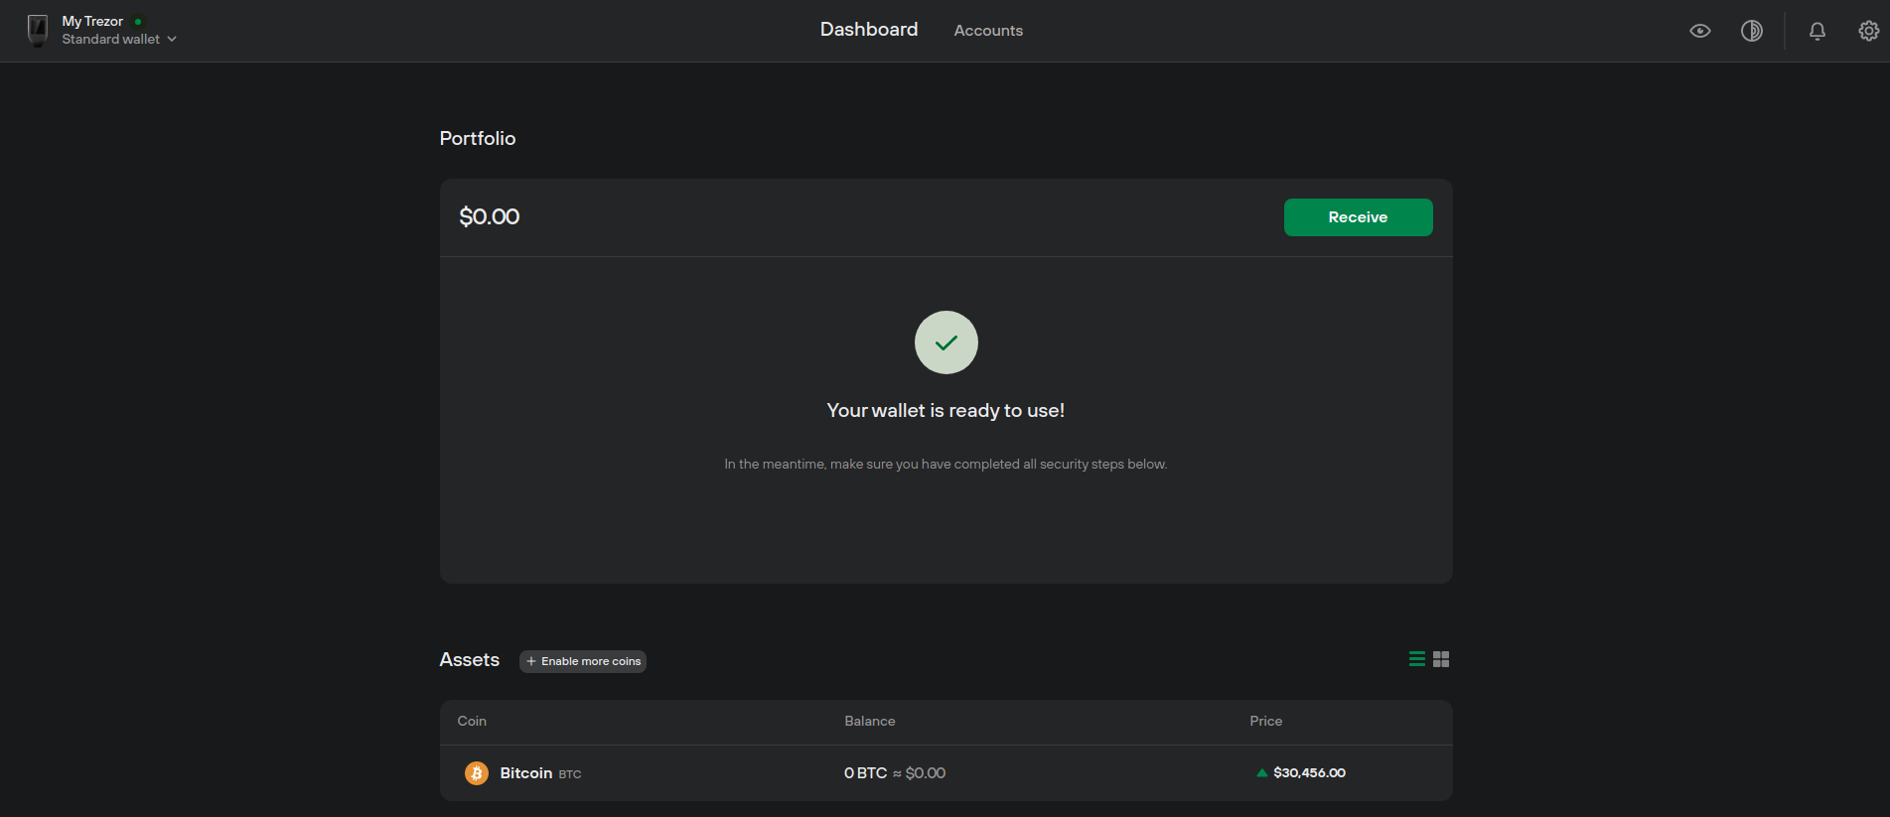Click the $30,456.00 price value

1309,773
